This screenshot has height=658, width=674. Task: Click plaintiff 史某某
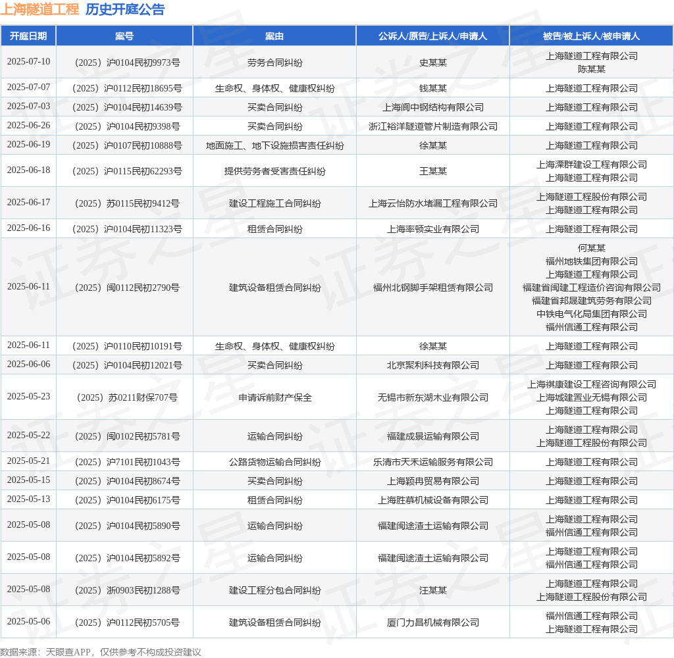coord(433,63)
